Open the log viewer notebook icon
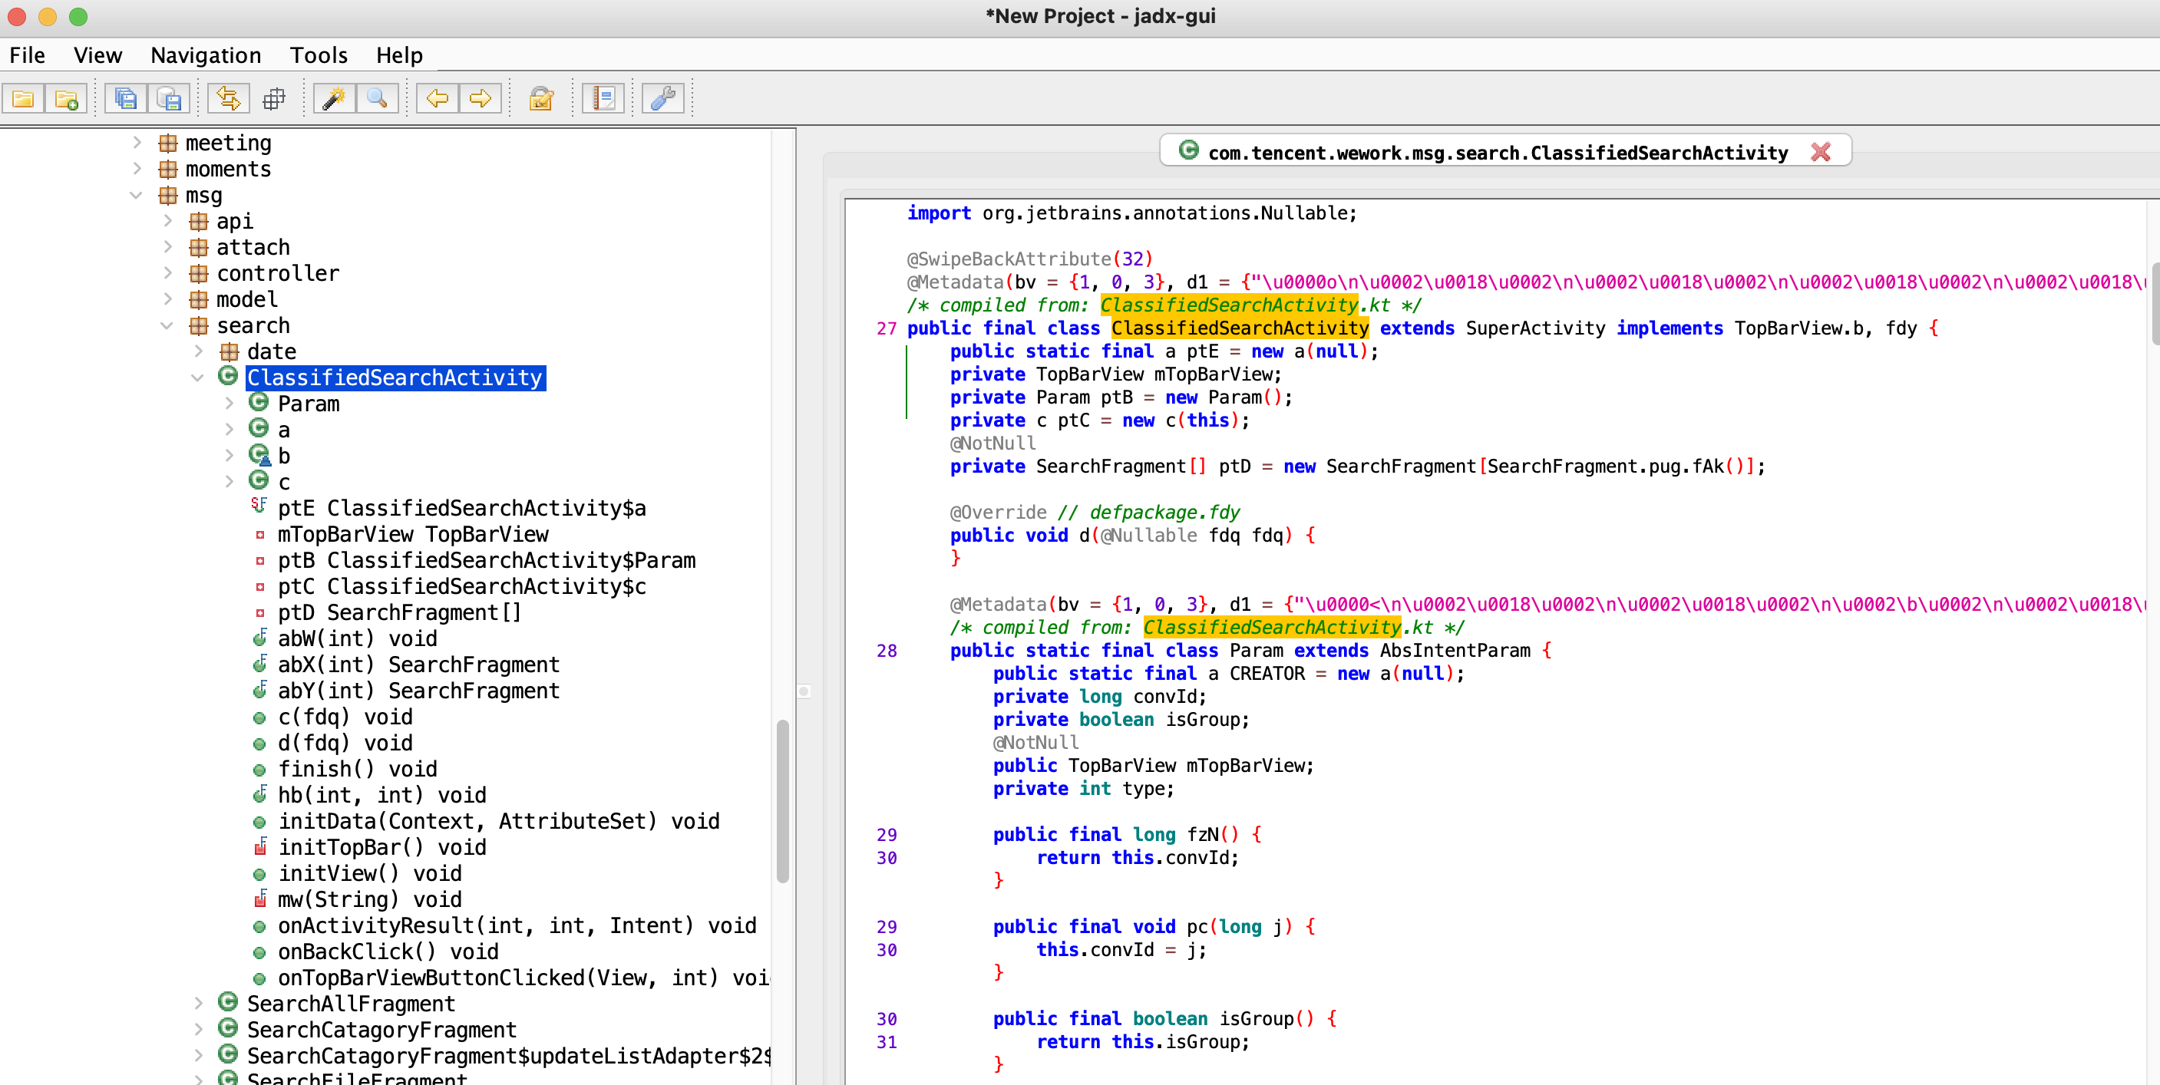2160x1085 pixels. (604, 99)
